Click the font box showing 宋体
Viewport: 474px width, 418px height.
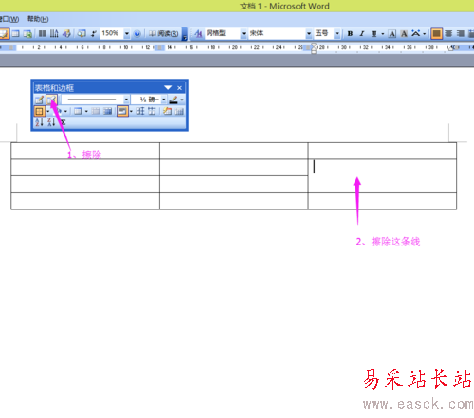[x=277, y=33]
